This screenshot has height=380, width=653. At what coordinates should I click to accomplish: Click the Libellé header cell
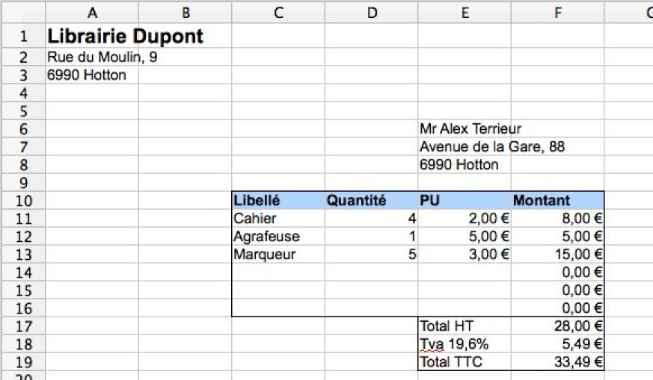pyautogui.click(x=278, y=200)
